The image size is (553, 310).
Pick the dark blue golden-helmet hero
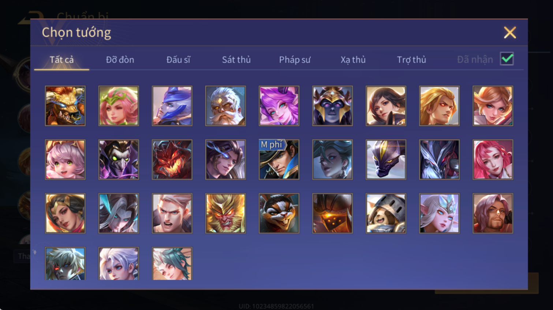[x=332, y=106]
